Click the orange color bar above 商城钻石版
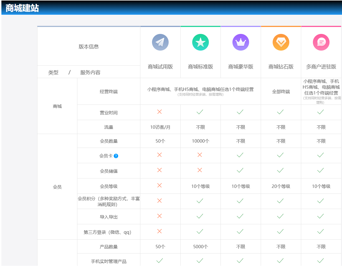 [281, 26]
